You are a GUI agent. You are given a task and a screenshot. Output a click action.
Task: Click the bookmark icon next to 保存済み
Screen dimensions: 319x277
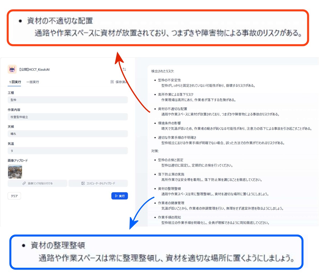[112, 82]
